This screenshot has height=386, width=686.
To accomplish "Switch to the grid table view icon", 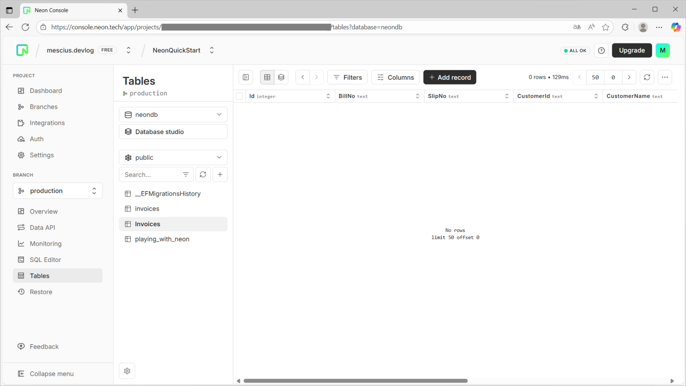I will point(267,77).
